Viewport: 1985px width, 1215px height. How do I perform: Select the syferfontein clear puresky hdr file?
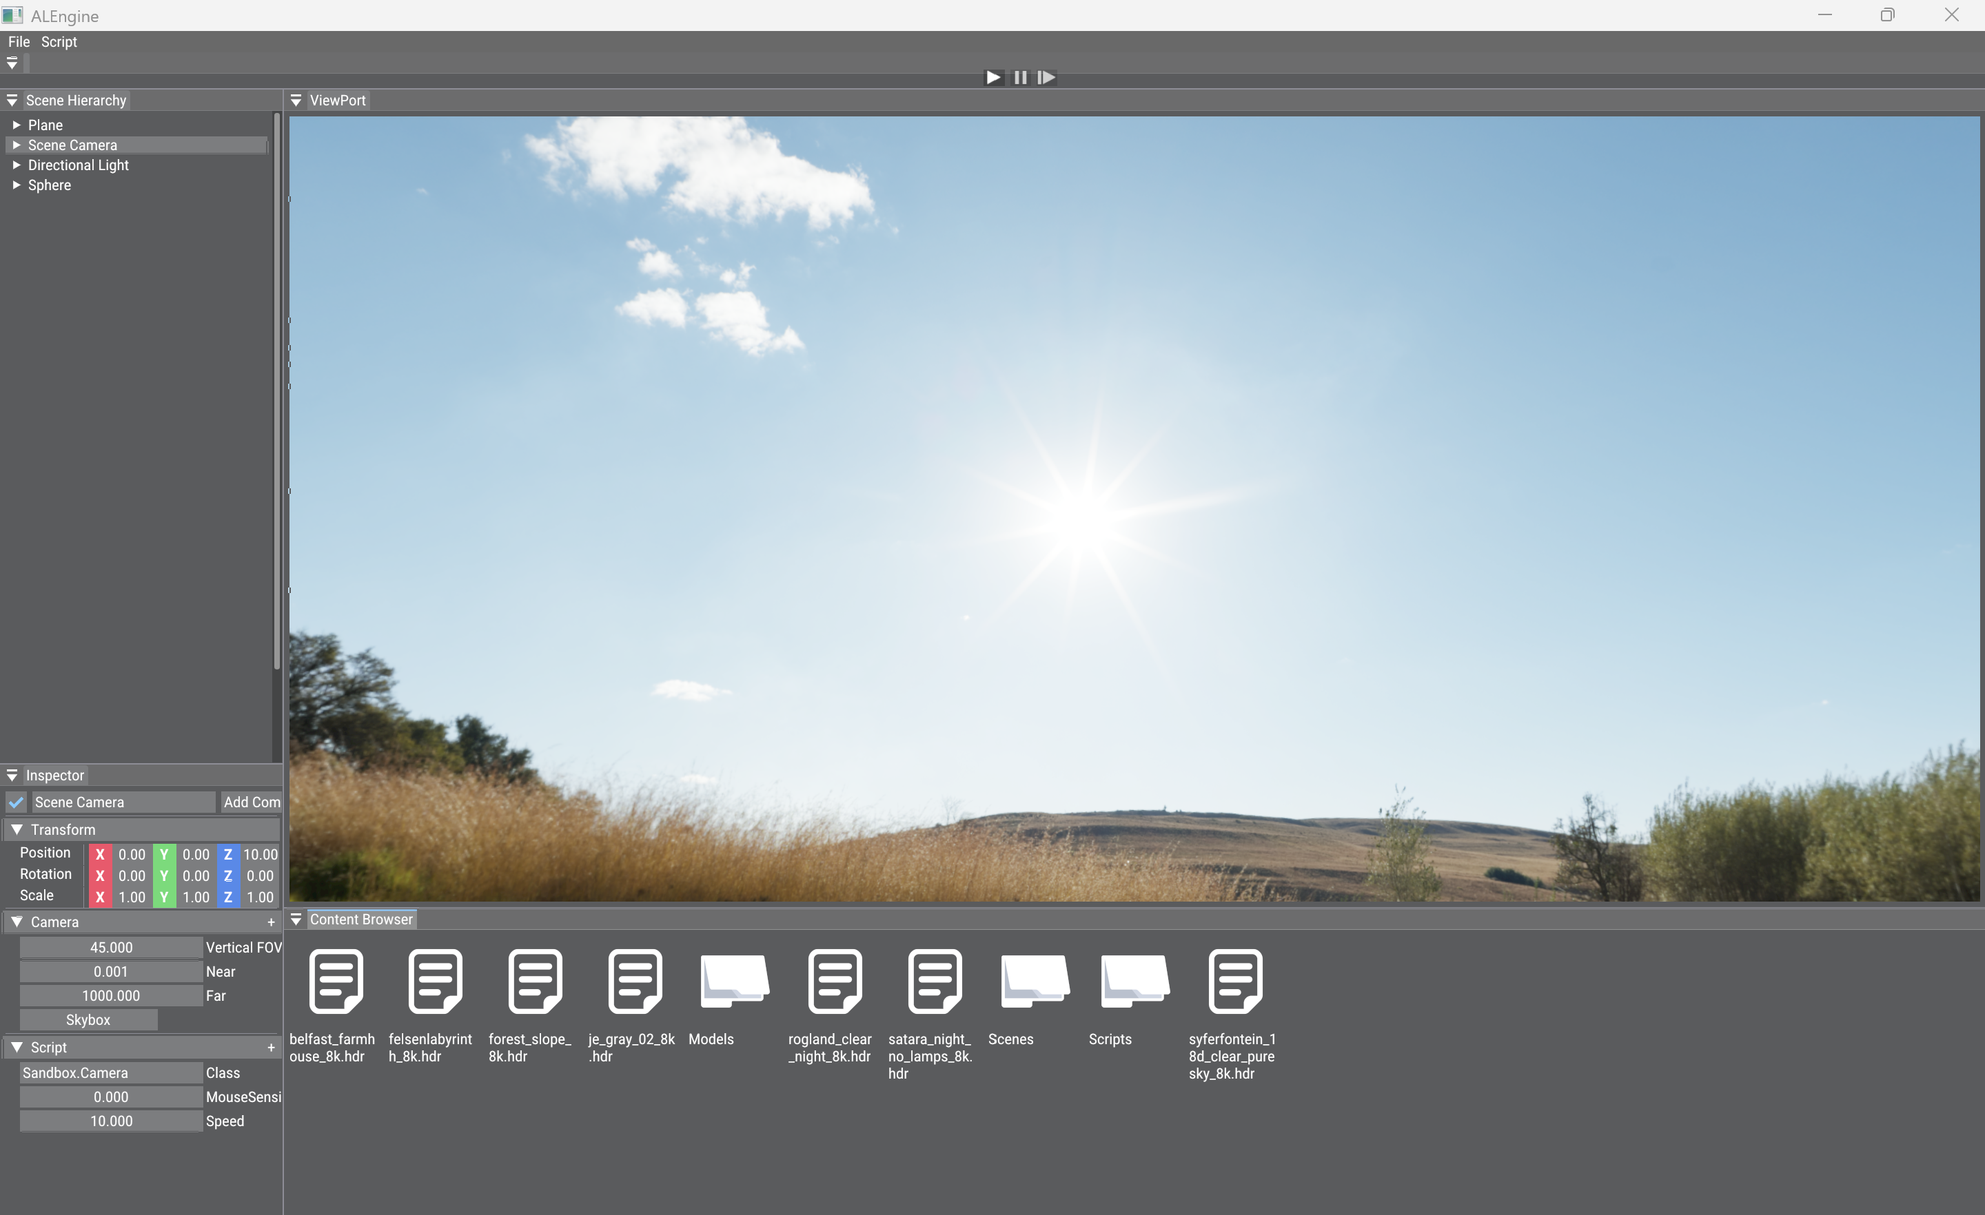pyautogui.click(x=1234, y=980)
